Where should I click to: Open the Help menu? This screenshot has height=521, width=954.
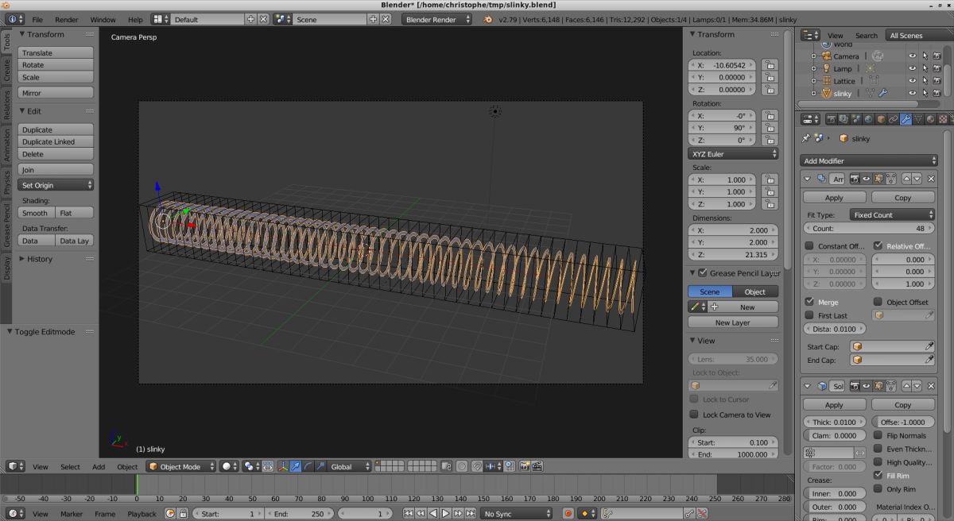point(136,20)
